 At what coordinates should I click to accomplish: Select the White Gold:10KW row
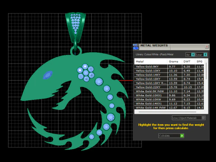coord(169,99)
